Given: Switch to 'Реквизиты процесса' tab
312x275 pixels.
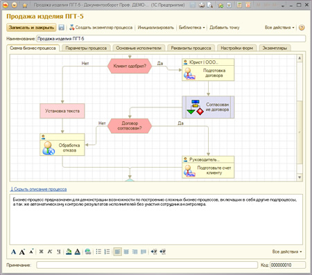Looking at the screenshot, I should (191, 48).
